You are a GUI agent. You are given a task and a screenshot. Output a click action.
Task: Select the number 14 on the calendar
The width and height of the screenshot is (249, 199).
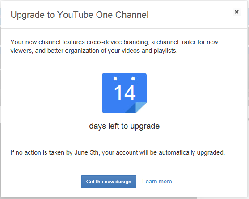(x=125, y=93)
